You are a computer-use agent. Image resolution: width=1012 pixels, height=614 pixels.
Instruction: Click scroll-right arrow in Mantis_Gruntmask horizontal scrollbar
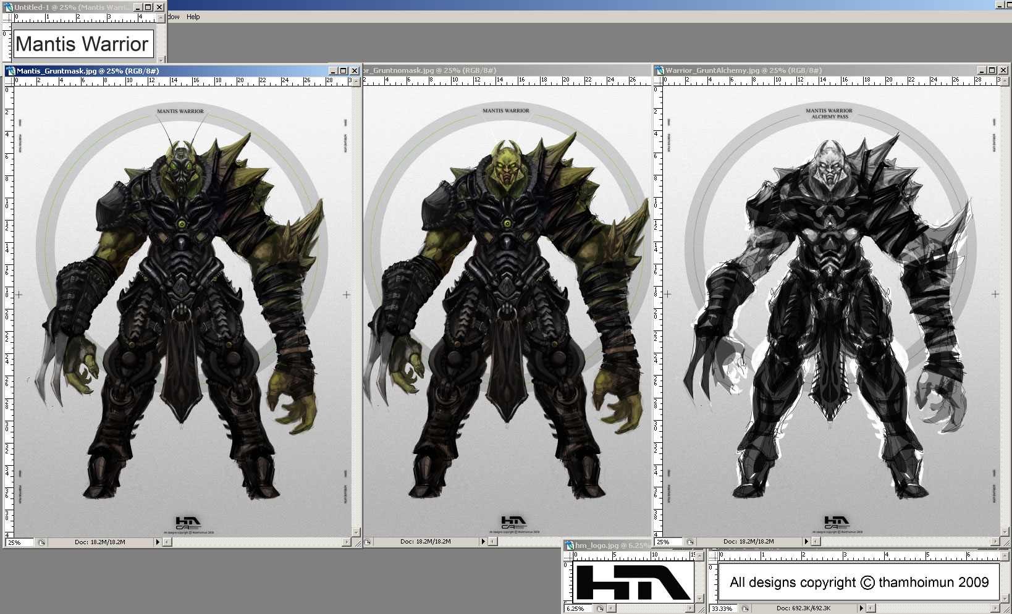347,542
